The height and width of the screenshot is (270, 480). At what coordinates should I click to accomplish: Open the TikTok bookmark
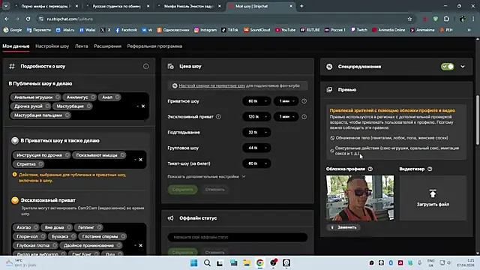(229, 30)
